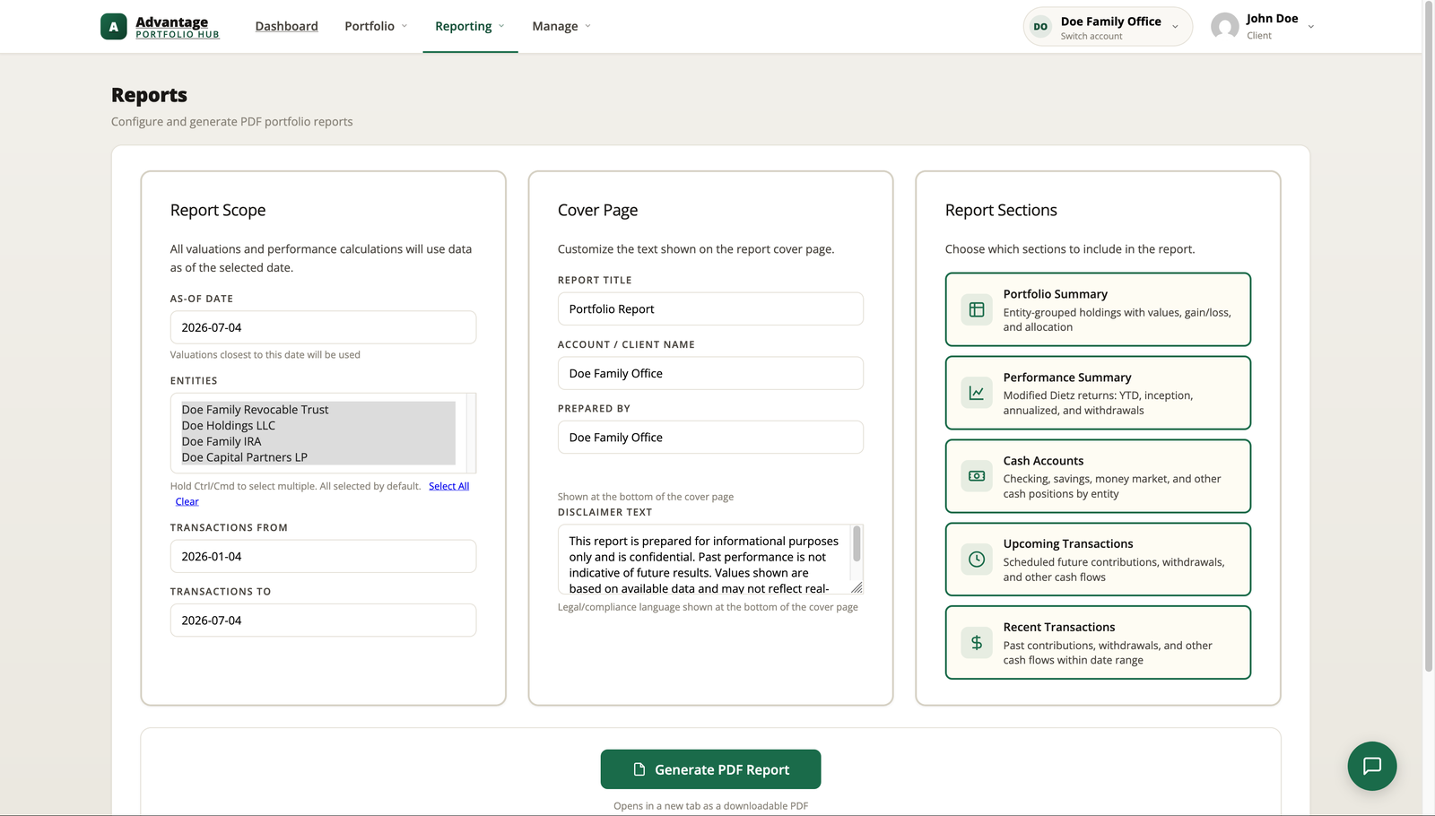Click the Advantage Portfolio Hub wordmark
This screenshot has width=1435, height=816.
point(178,27)
